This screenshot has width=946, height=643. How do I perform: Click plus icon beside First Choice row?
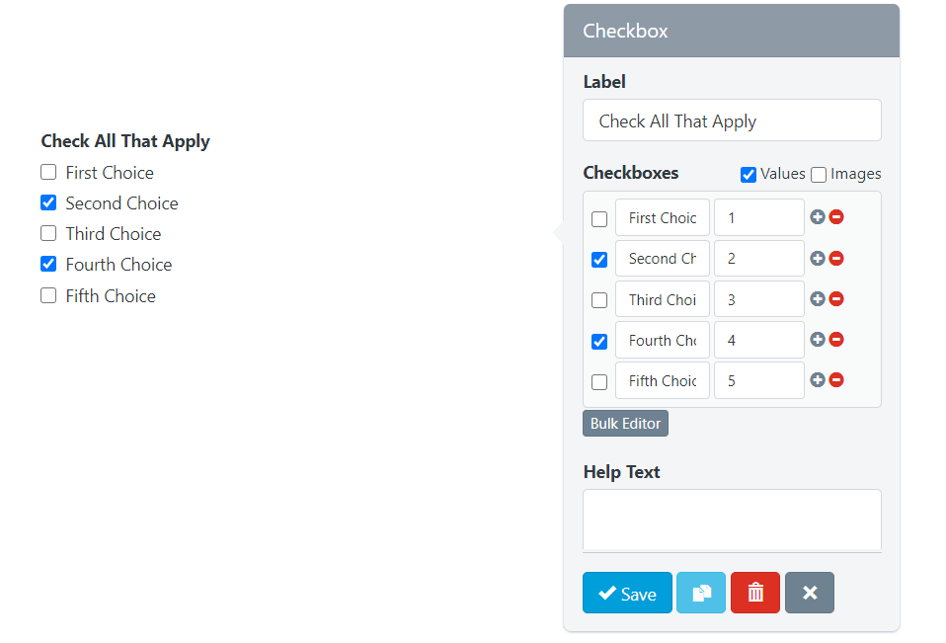tap(818, 217)
